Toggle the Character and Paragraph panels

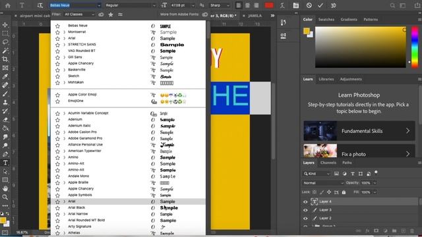[296, 5]
